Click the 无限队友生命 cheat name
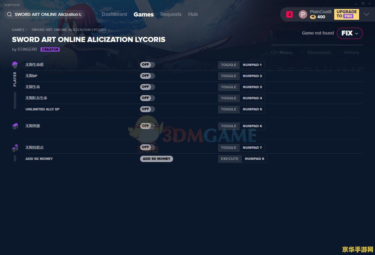Image resolution: width=375 pixels, height=255 pixels. pos(36,98)
